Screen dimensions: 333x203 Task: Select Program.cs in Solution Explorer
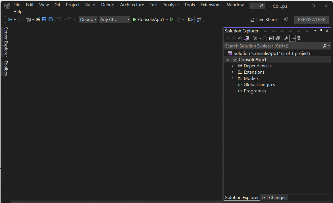(255, 91)
